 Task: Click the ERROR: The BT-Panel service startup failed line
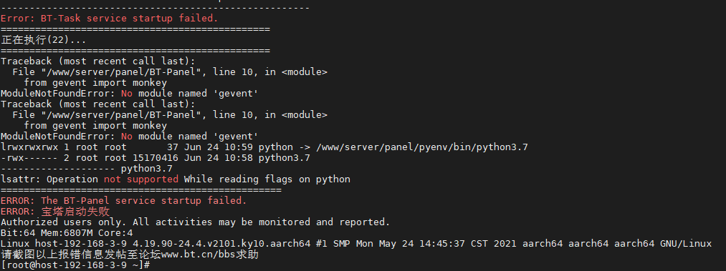(x=123, y=201)
